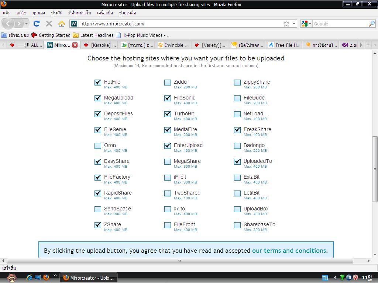378x283 pixels.
Task: Click the magnifier search icon
Action: [x=371, y=24]
